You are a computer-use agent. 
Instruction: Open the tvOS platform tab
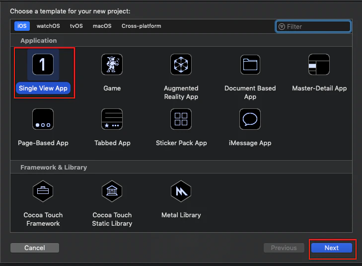[x=76, y=26]
